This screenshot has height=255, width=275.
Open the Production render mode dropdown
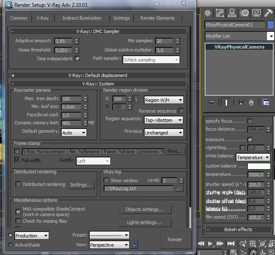(x=32, y=236)
